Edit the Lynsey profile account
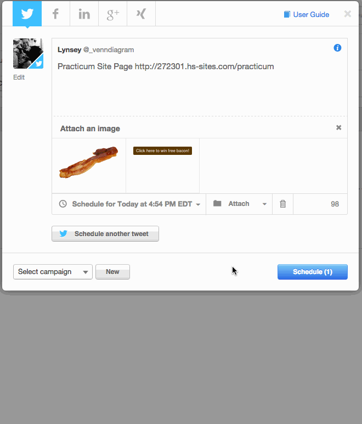This screenshot has width=362, height=424. click(19, 77)
